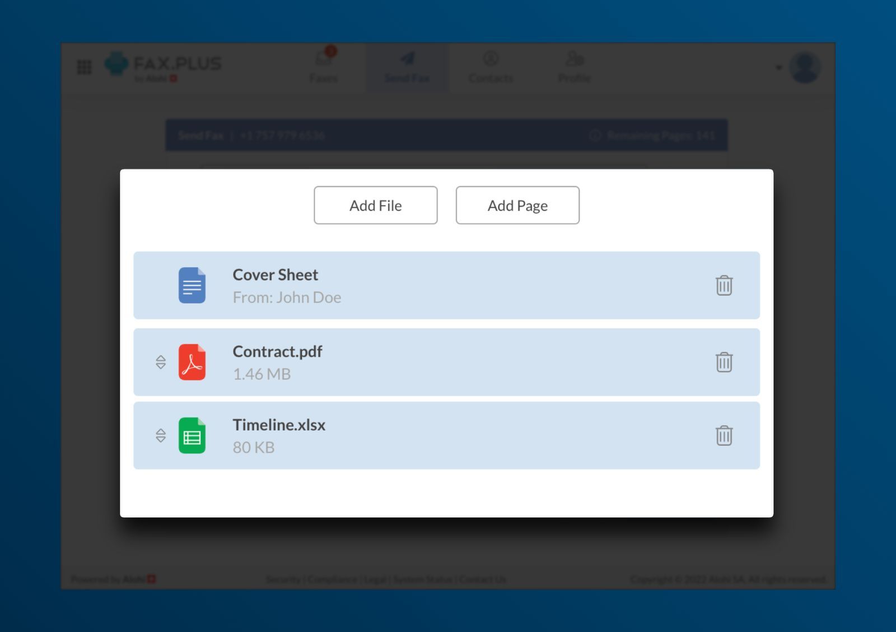Click the reorder arrows beside Contract.pdf
The height and width of the screenshot is (632, 896).
[160, 363]
